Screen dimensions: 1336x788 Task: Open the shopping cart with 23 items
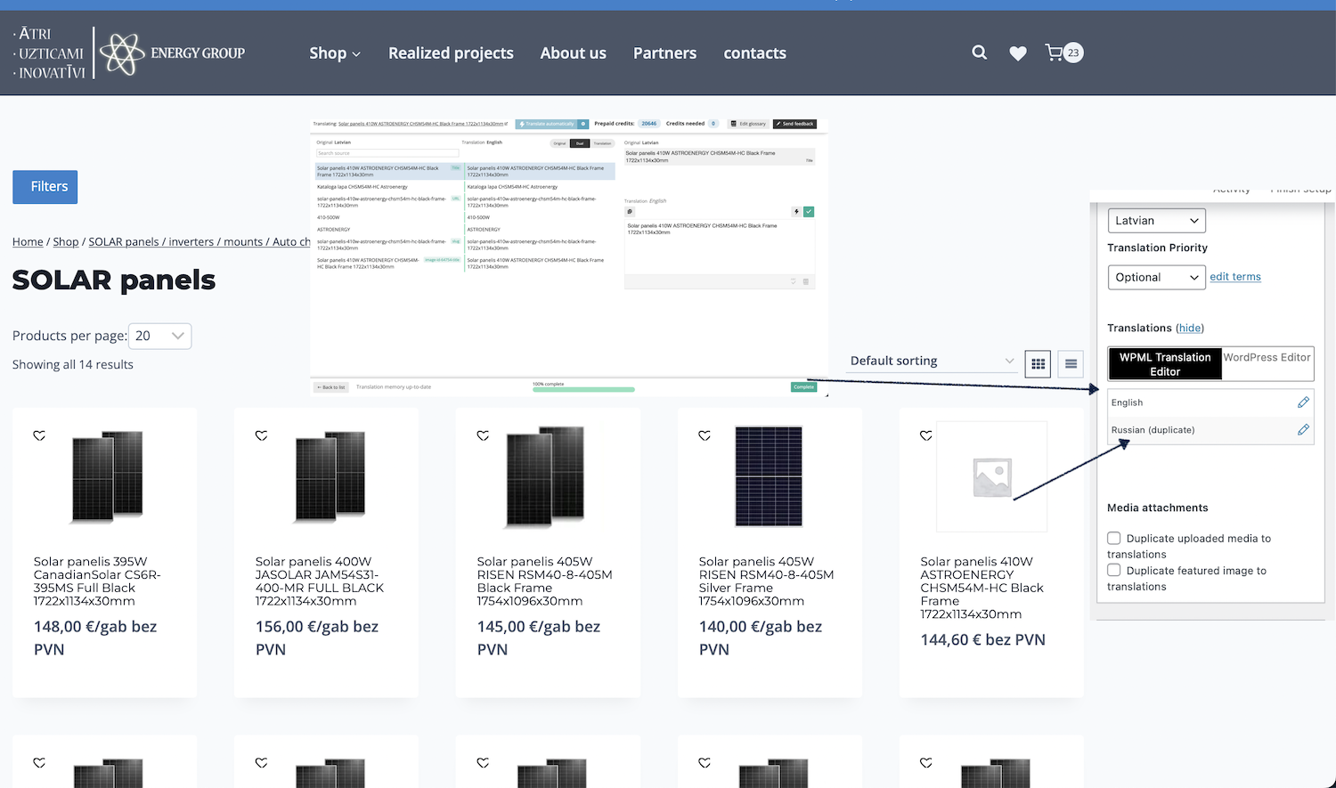click(1063, 53)
